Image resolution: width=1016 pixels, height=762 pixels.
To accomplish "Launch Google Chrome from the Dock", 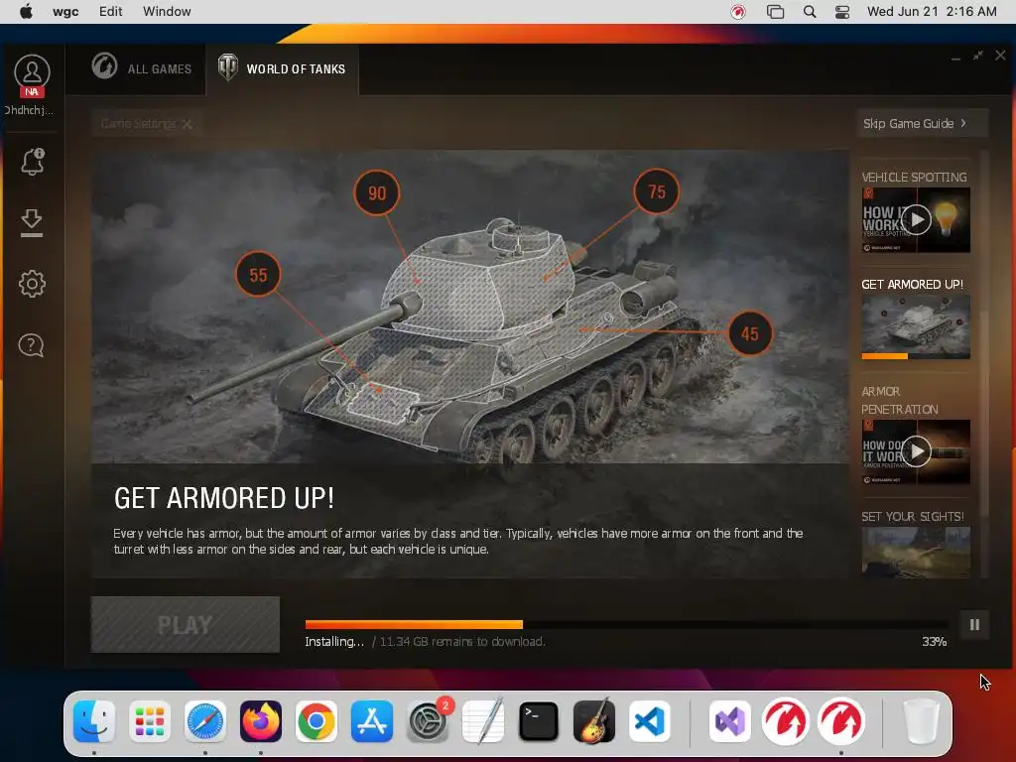I will point(317,721).
